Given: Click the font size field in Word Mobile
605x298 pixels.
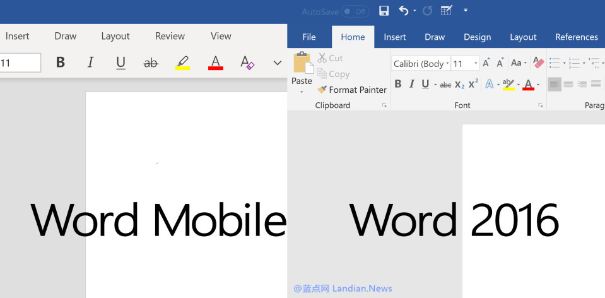Looking at the screenshot, I should [19, 63].
